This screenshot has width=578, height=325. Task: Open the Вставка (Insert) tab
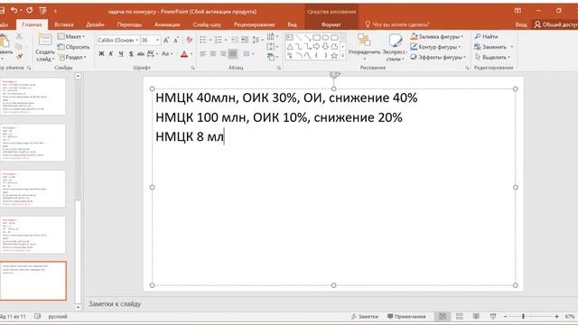point(64,24)
